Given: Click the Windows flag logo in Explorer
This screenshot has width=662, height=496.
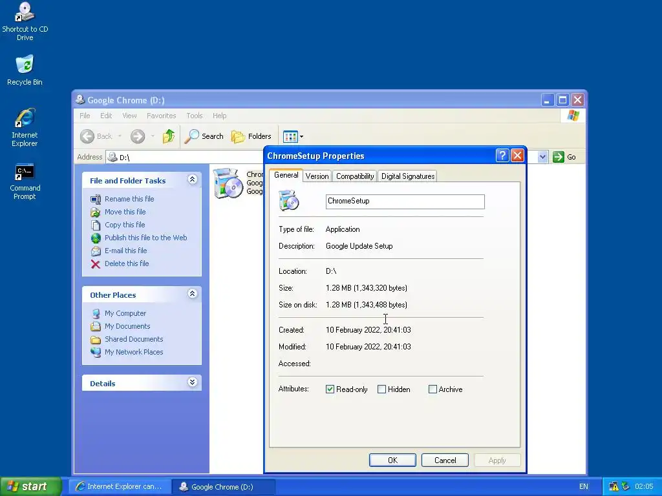Looking at the screenshot, I should 573,115.
